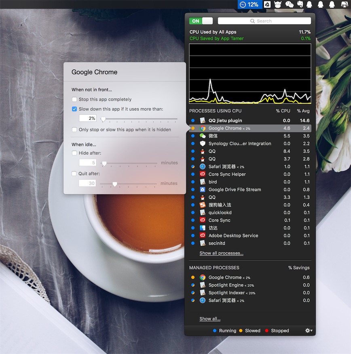Screen dimensions: 351x354
Task: Click the Hide after minutes slider
Action: (129, 163)
